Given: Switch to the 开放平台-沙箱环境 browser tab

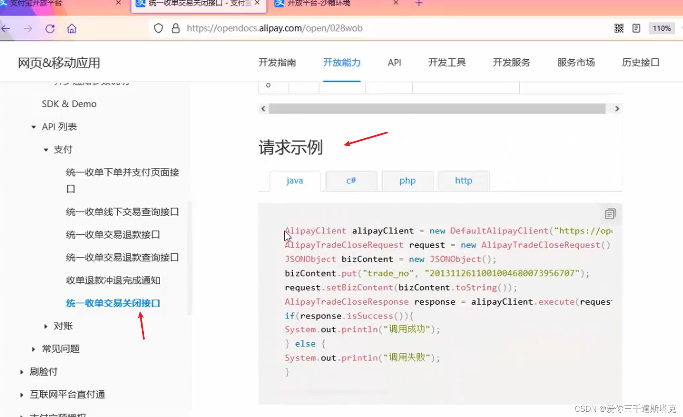Looking at the screenshot, I should 318,3.
